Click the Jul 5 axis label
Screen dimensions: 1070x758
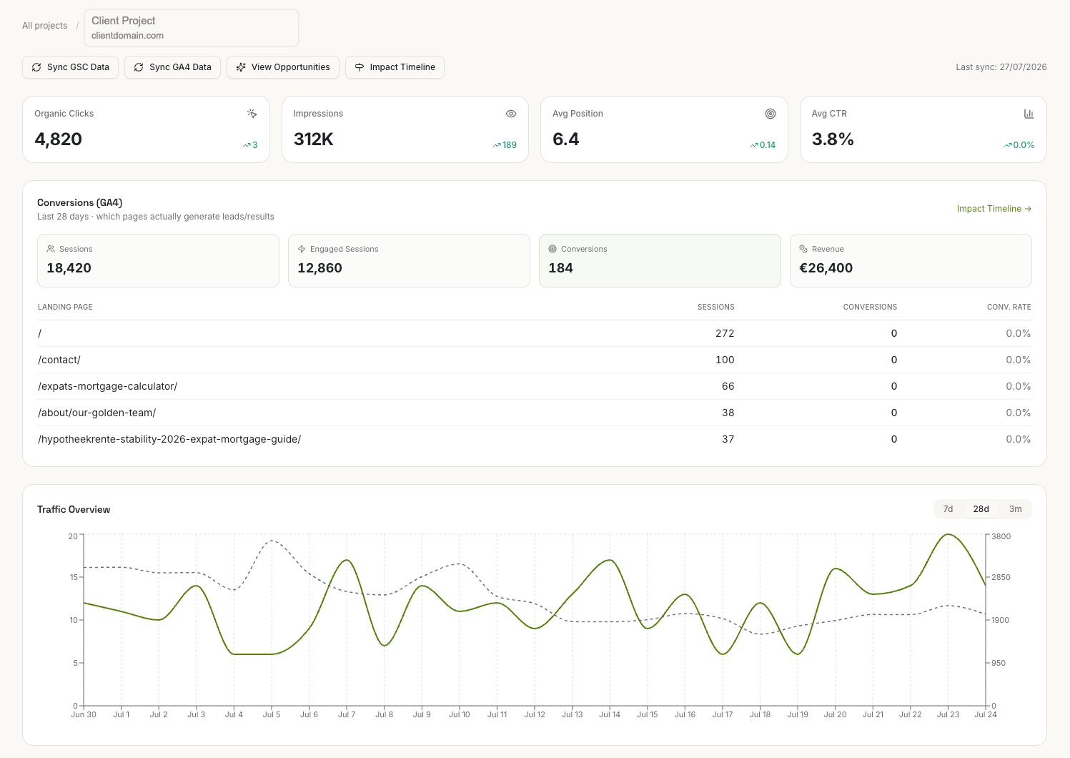(272, 714)
